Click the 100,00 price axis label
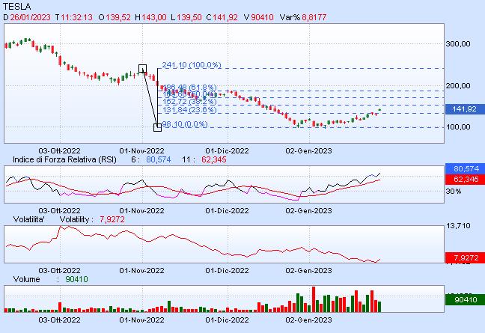 coord(458,126)
